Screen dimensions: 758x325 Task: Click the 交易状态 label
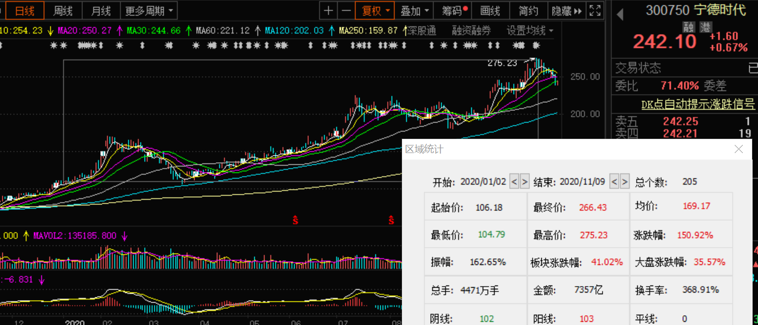point(638,68)
